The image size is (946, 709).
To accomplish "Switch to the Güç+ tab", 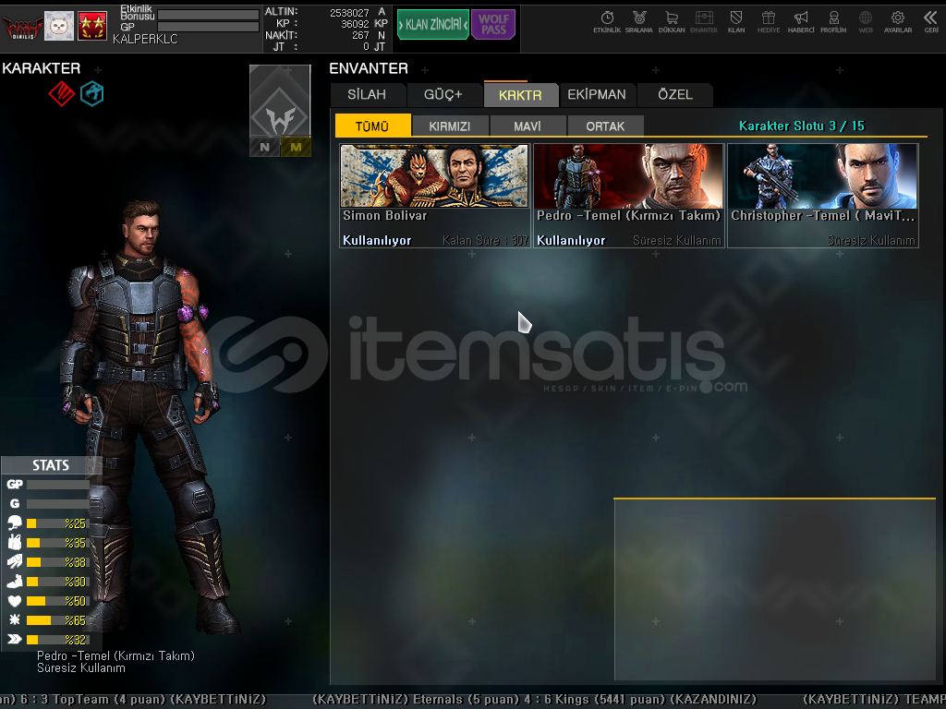I will pos(443,95).
